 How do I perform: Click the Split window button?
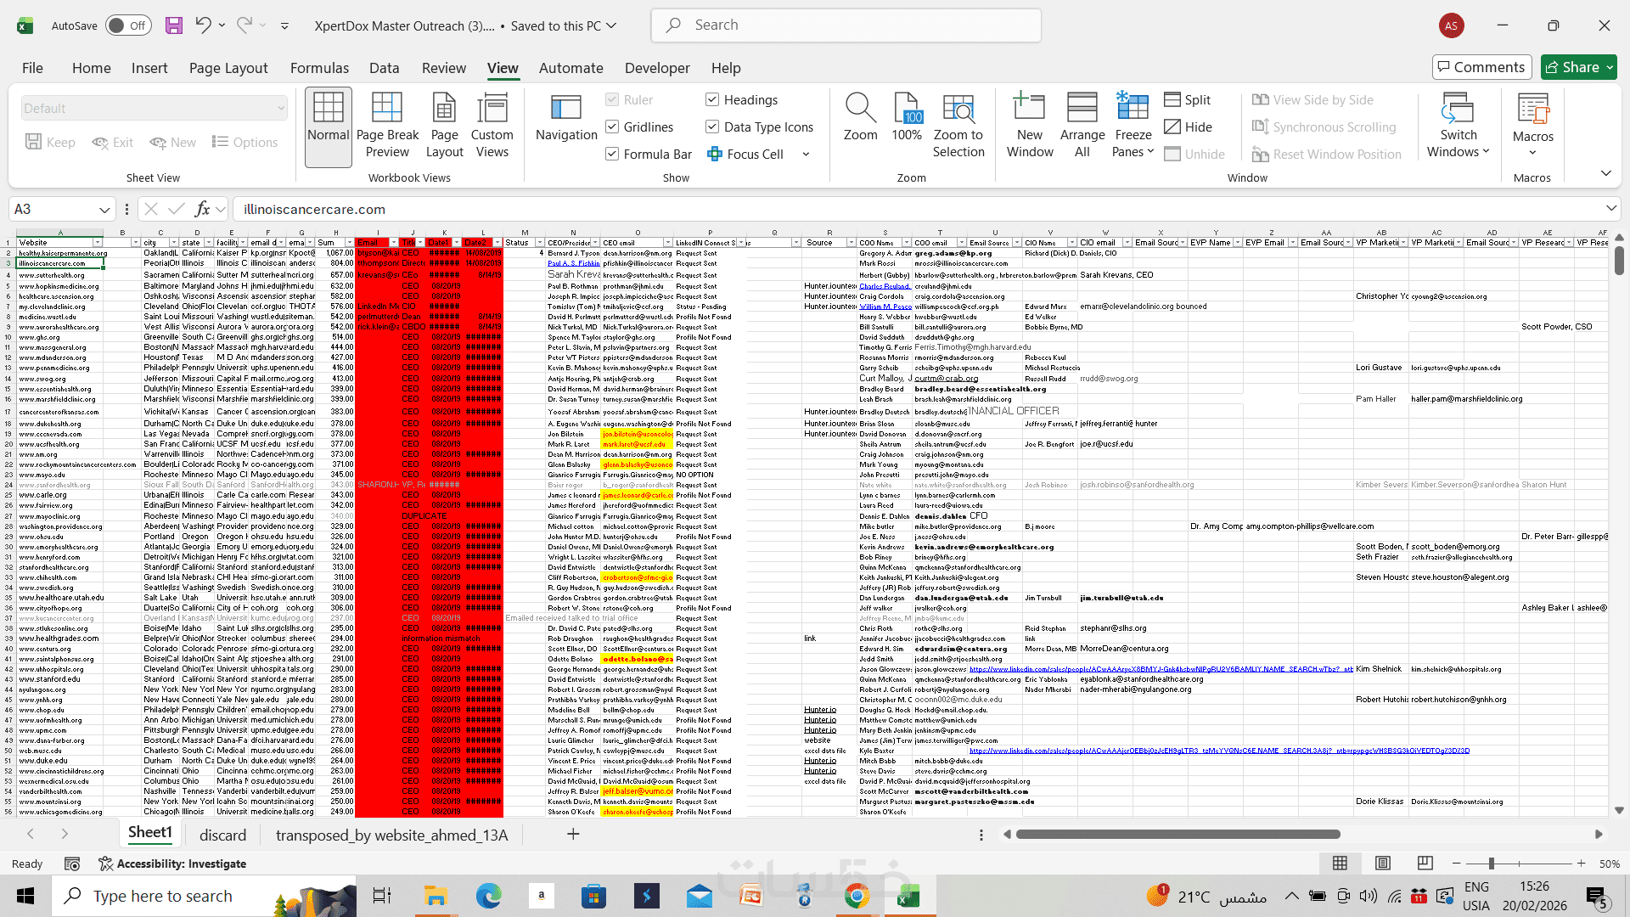click(x=1188, y=99)
